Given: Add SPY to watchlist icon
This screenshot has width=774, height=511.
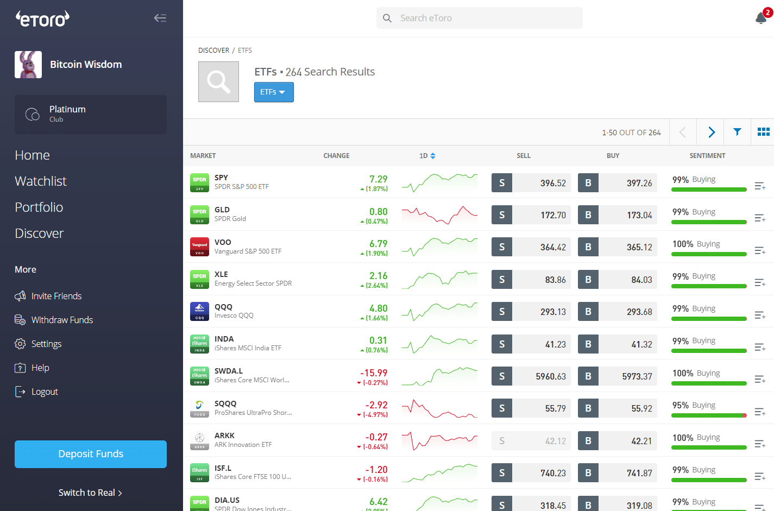Looking at the screenshot, I should (760, 186).
